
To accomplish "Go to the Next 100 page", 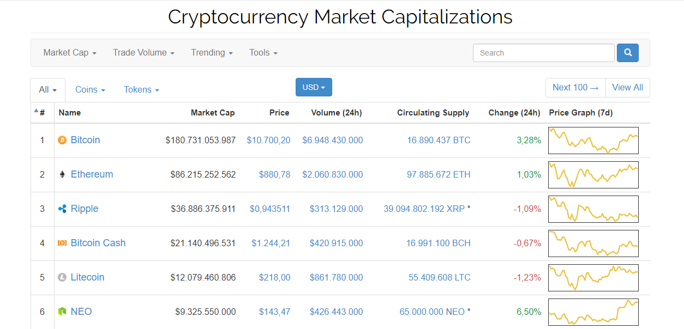I will pos(575,87).
